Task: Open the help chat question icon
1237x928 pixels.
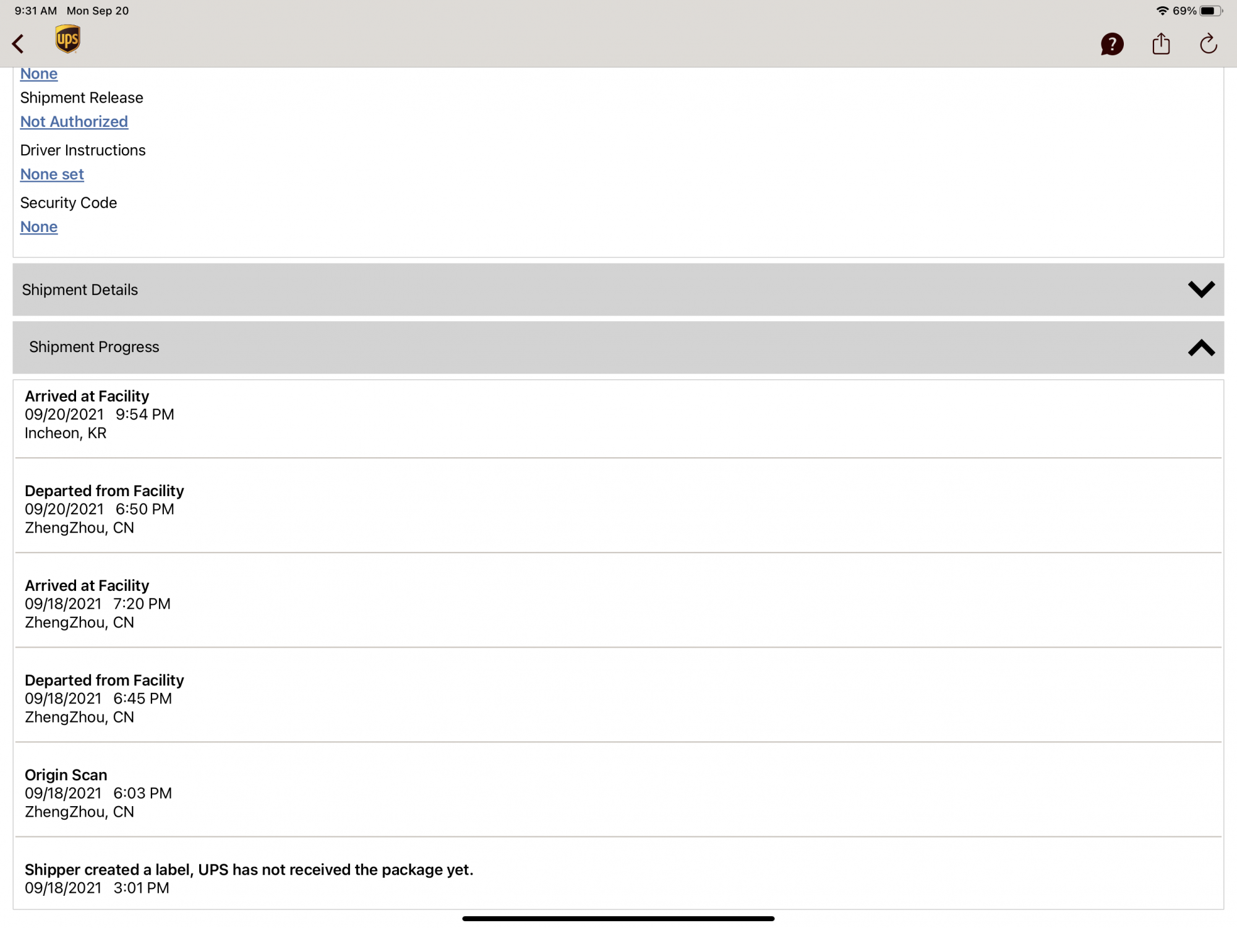Action: tap(1111, 44)
